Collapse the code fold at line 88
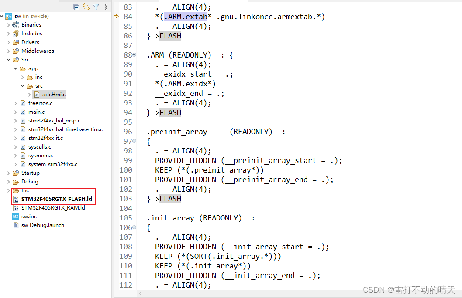Screen dimensions: 462x298 134,54
